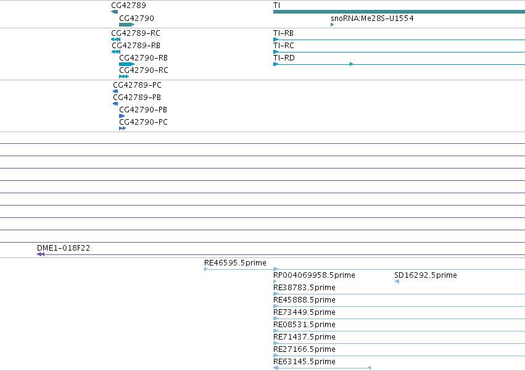This screenshot has height=371, width=525.
Task: Select the RE73449.5prime label
Action: (x=304, y=313)
